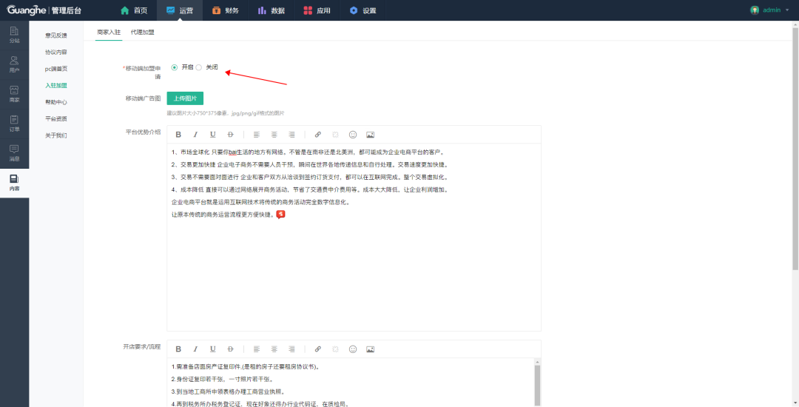Open 平台资质 in the submenu

56,118
